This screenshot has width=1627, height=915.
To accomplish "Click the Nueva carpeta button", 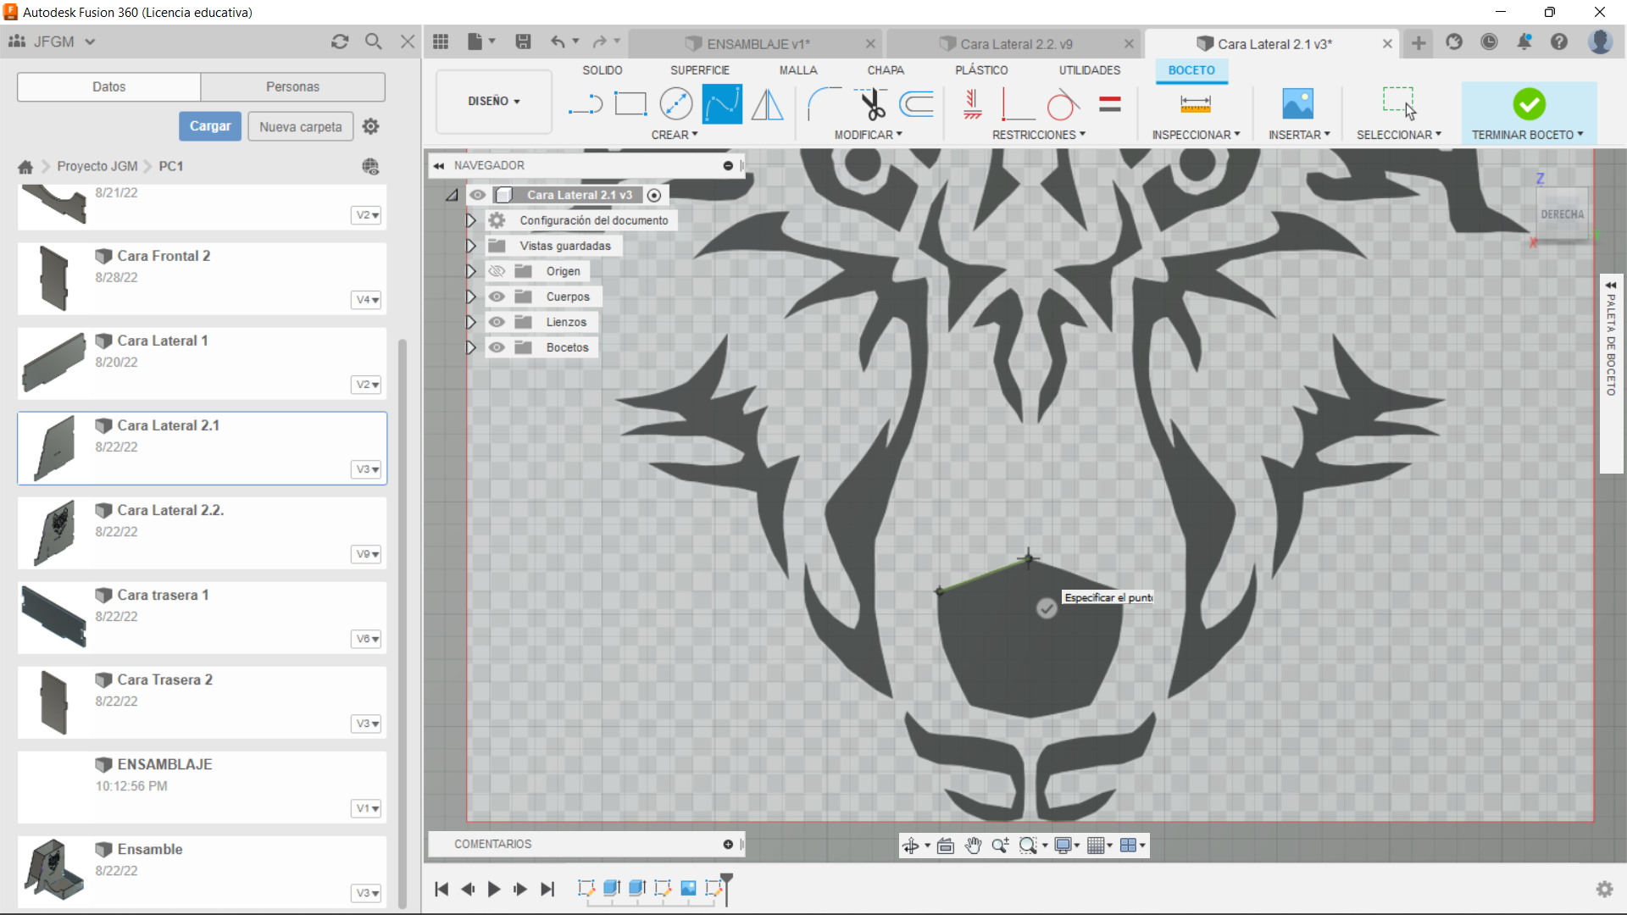I will pyautogui.click(x=300, y=126).
